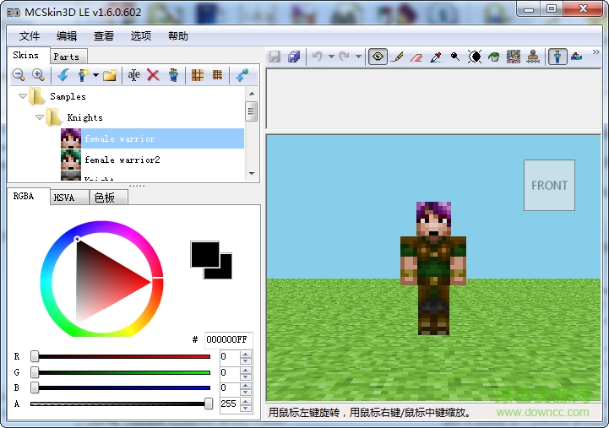
Task: Click the rename skin icon
Action: coord(133,75)
